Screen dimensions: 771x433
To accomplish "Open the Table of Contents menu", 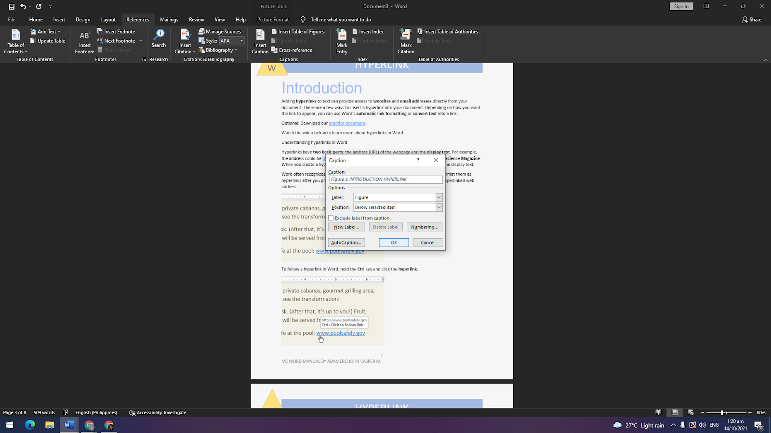I will pos(15,41).
